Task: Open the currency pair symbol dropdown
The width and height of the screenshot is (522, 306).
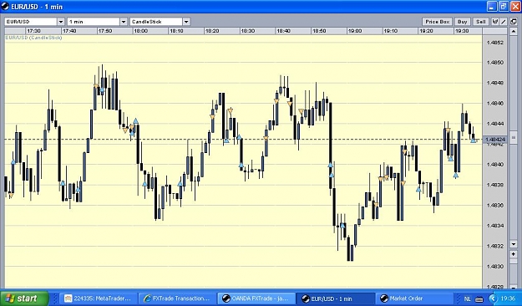Action: pyautogui.click(x=61, y=22)
